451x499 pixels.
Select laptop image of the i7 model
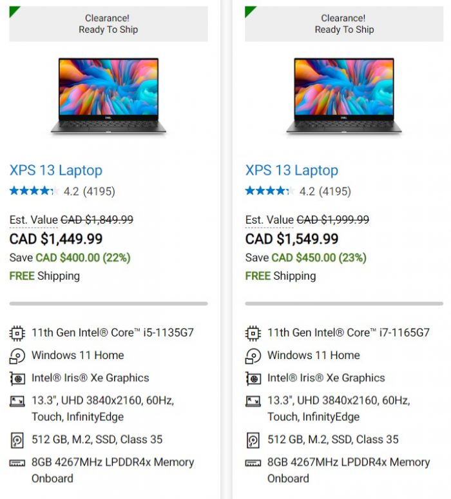tap(344, 95)
